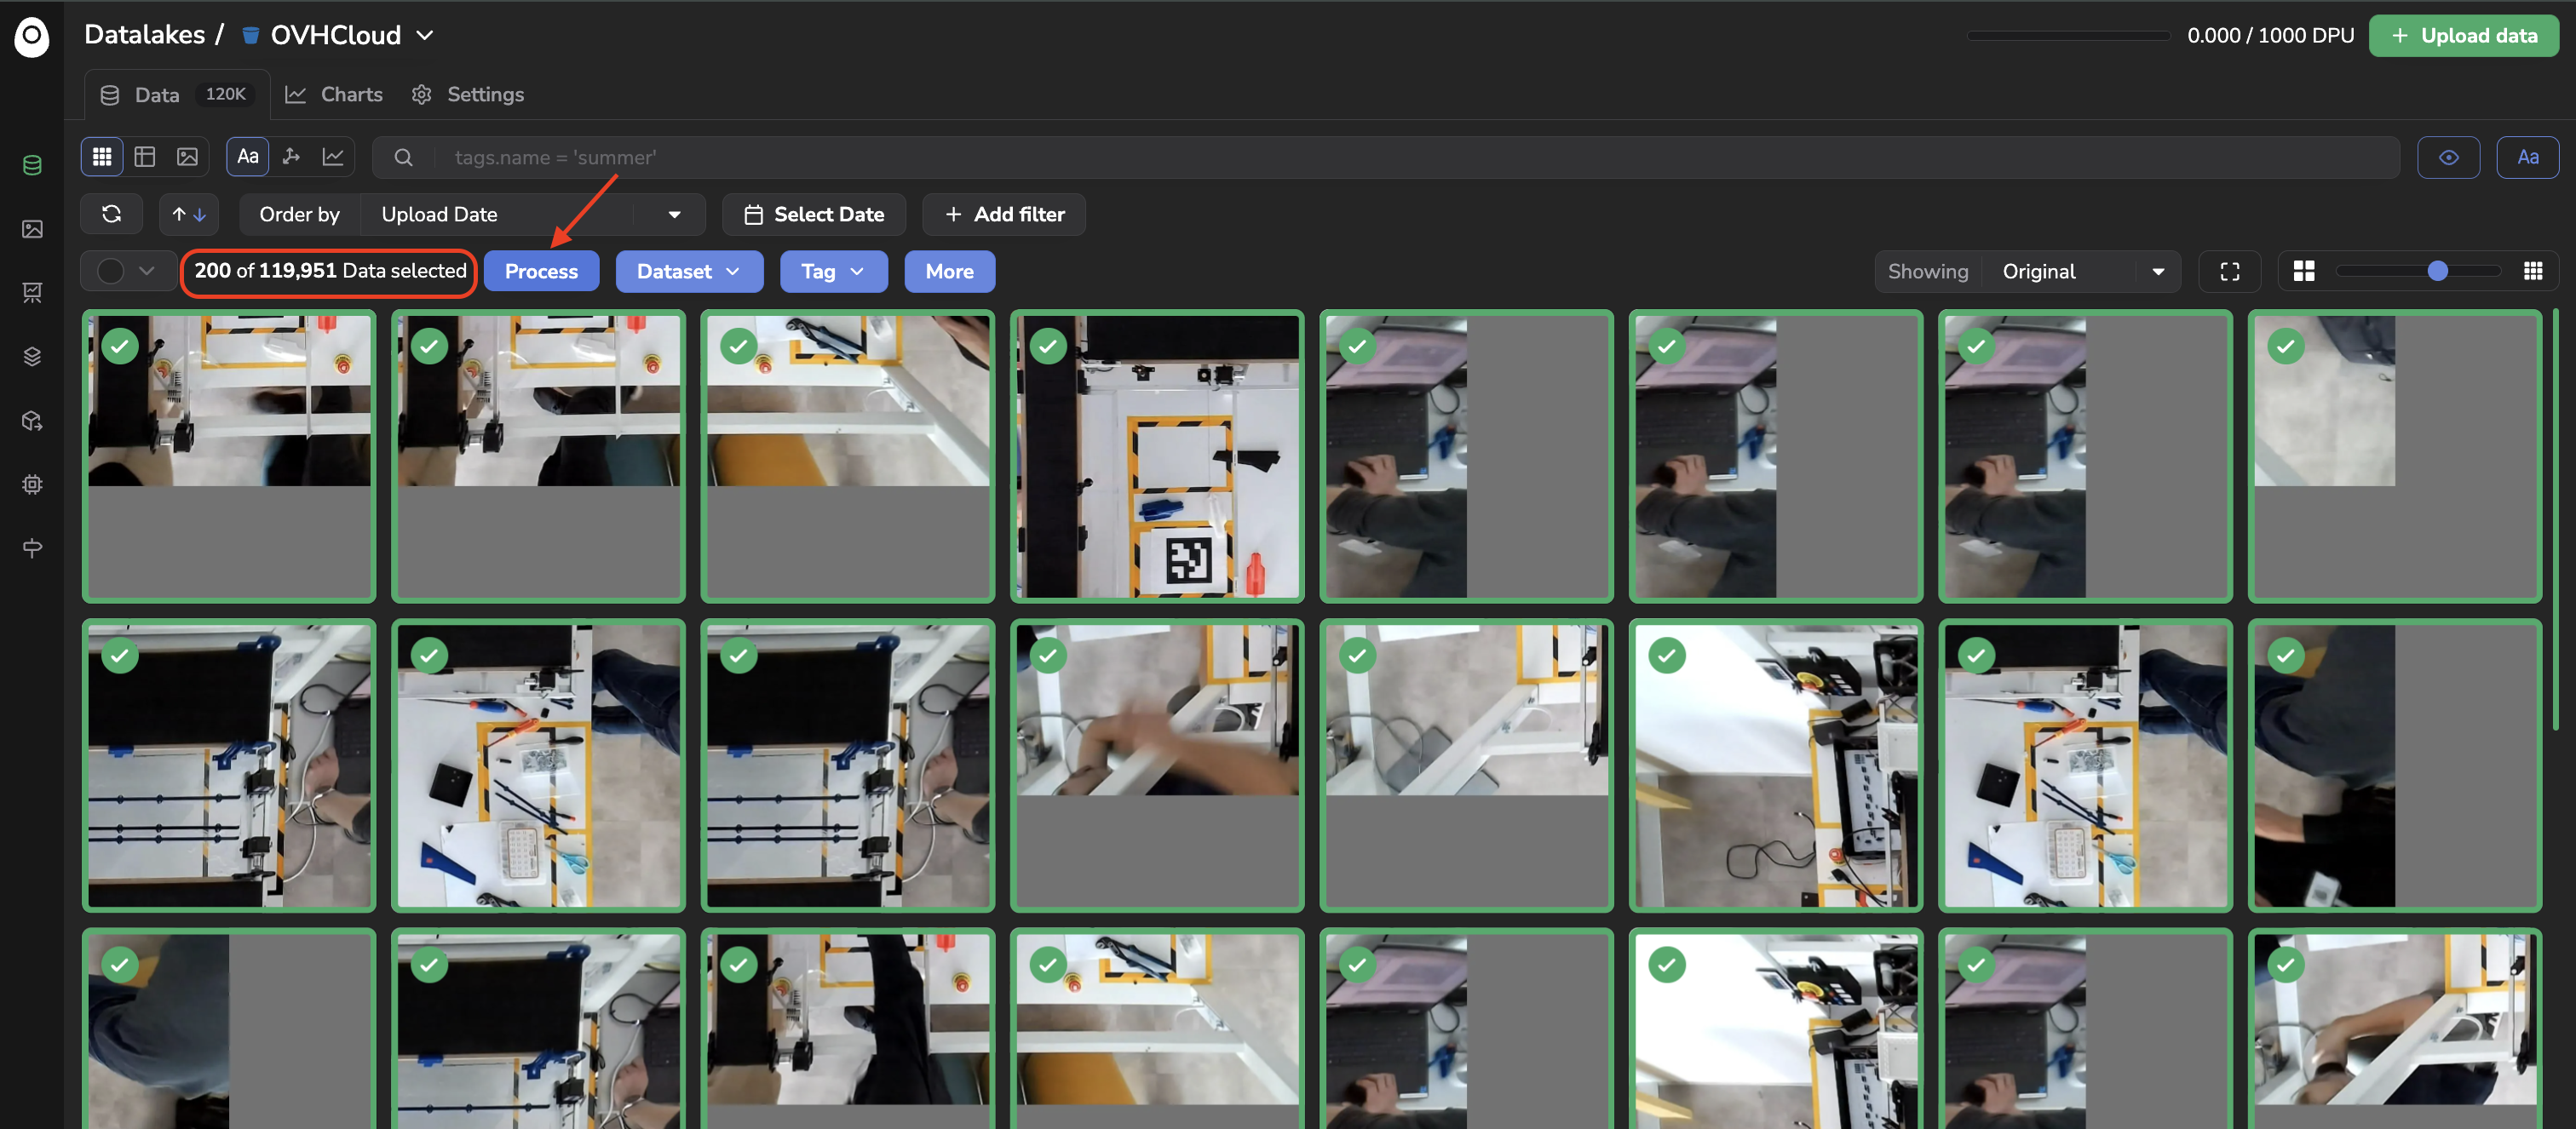The height and width of the screenshot is (1129, 2576).
Task: Open the Tag dropdown
Action: [x=833, y=272]
